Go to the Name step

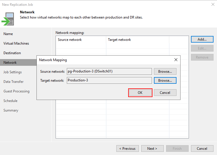click(x=8, y=34)
